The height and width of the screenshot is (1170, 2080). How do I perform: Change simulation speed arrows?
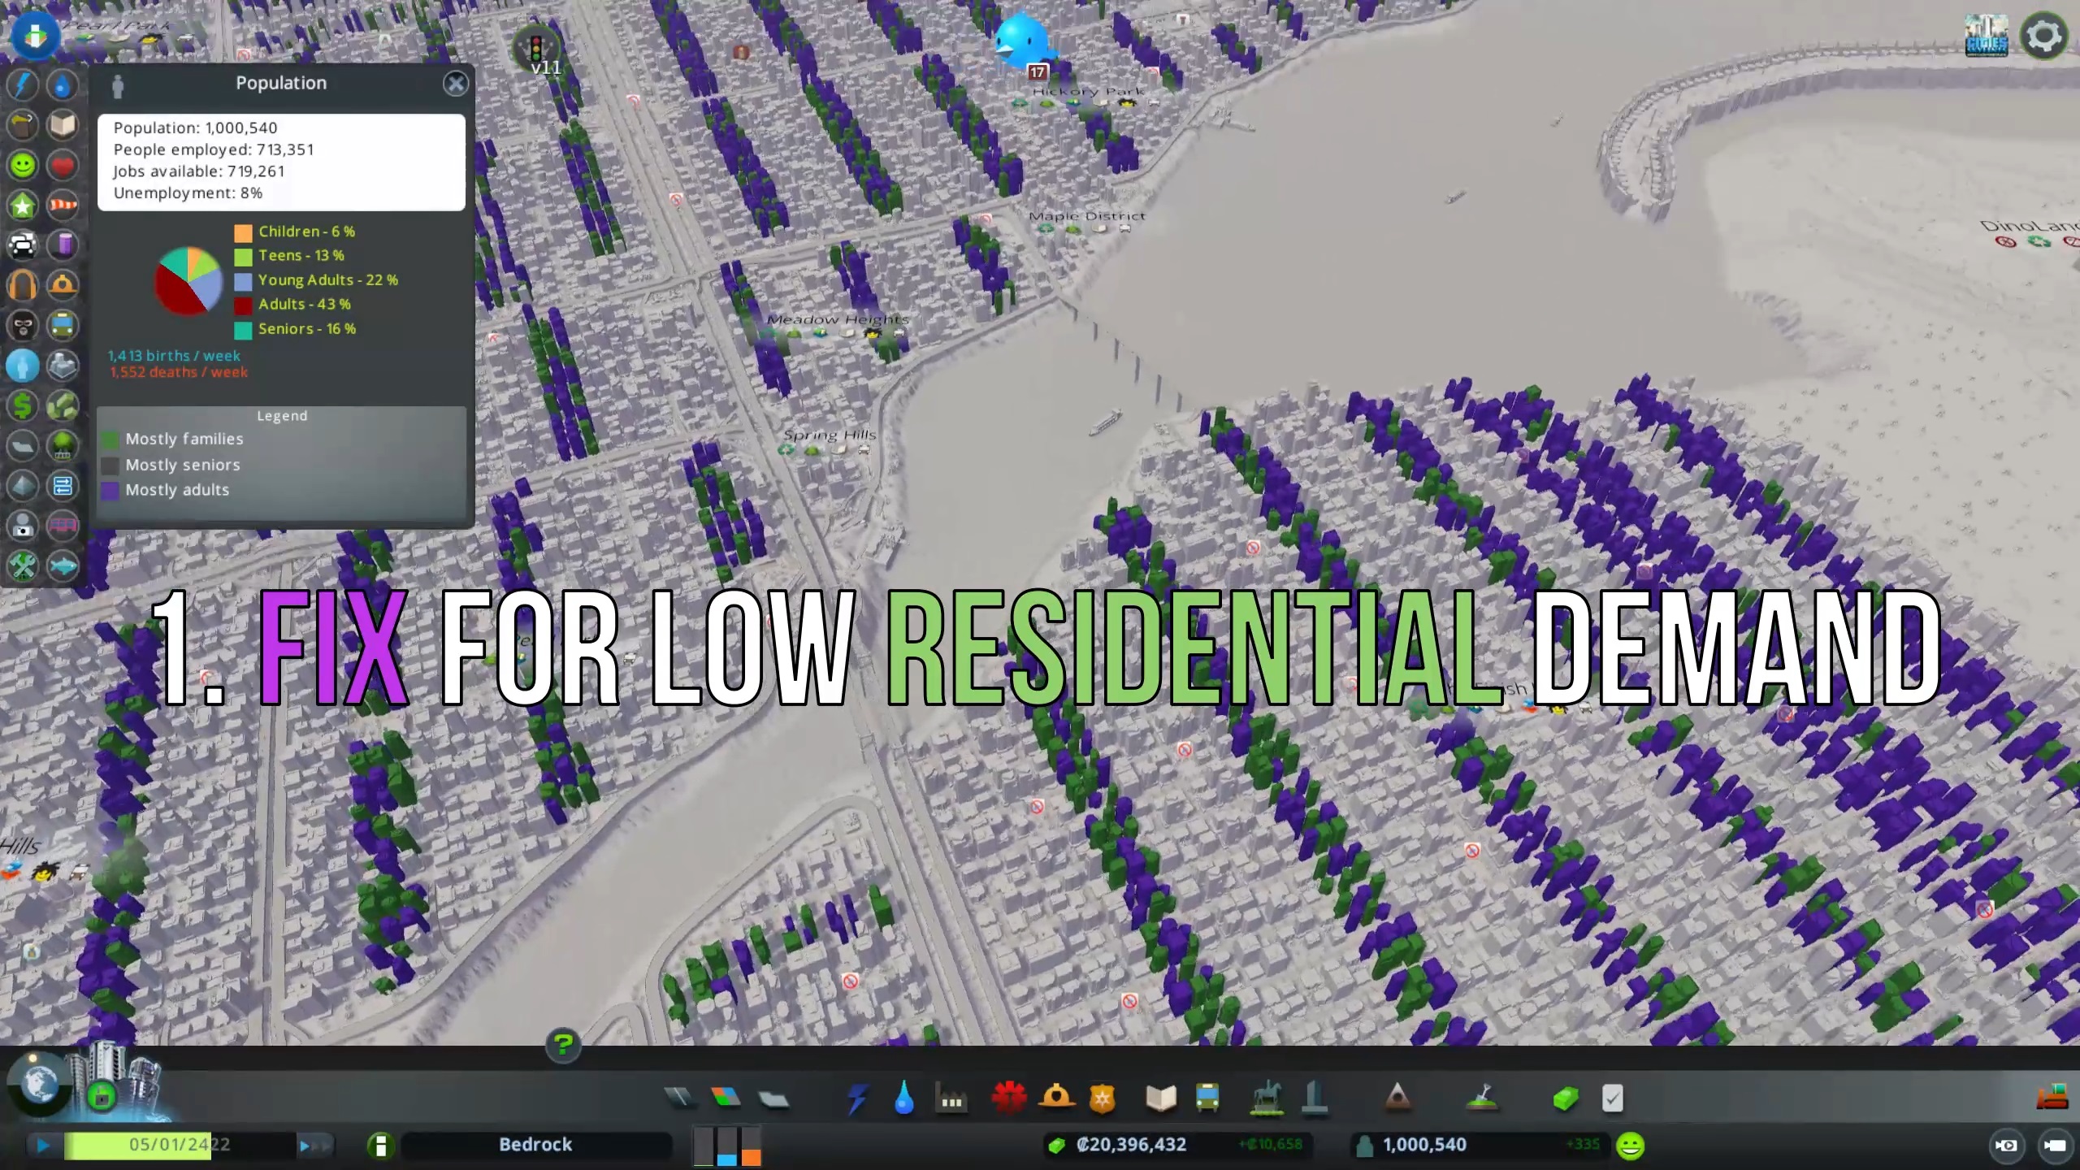(x=314, y=1146)
